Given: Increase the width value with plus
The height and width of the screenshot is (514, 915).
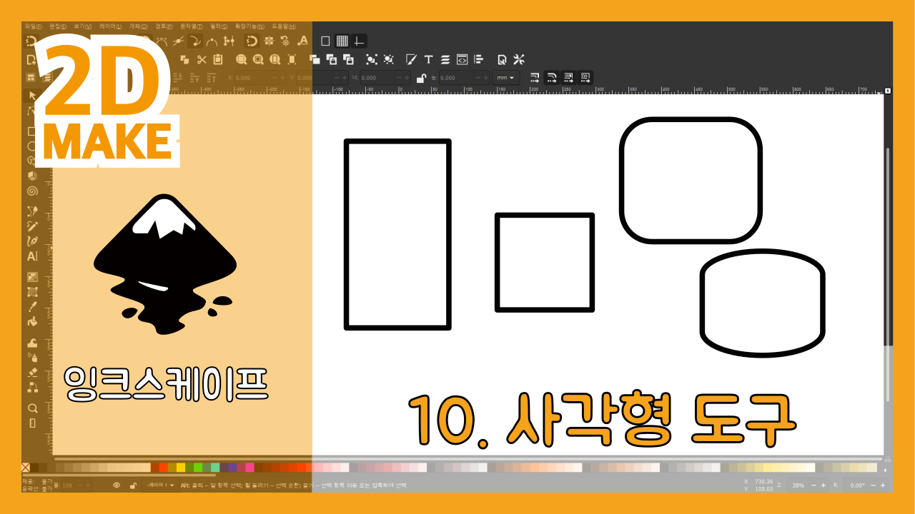Looking at the screenshot, I should 407,78.
